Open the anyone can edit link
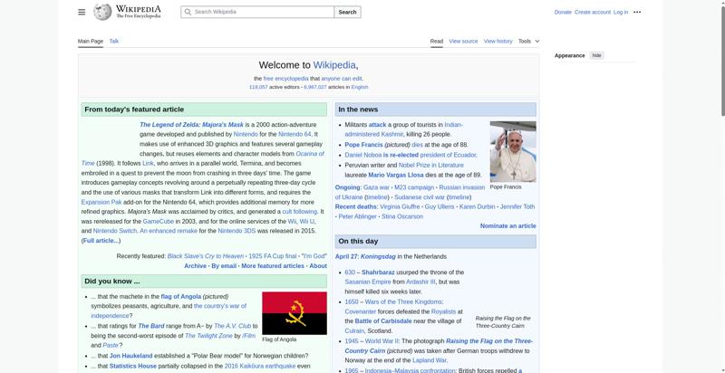Viewport: 725px width, 373px height. coord(342,79)
